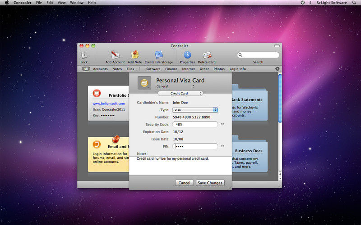This screenshot has width=361, height=225.
Task: Select the Other filter tab
Action: (x=204, y=69)
